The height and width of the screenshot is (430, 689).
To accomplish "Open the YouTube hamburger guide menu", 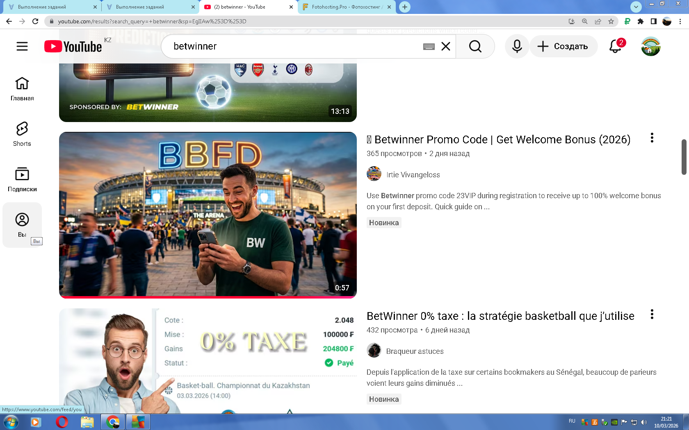I will (x=22, y=47).
